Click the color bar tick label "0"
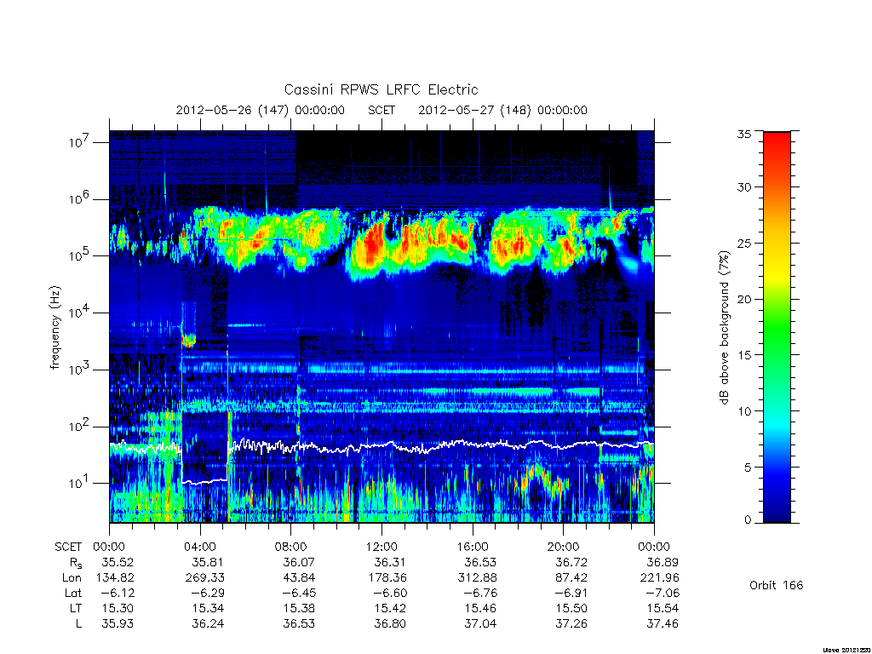This screenshot has width=872, height=654. 748,520
